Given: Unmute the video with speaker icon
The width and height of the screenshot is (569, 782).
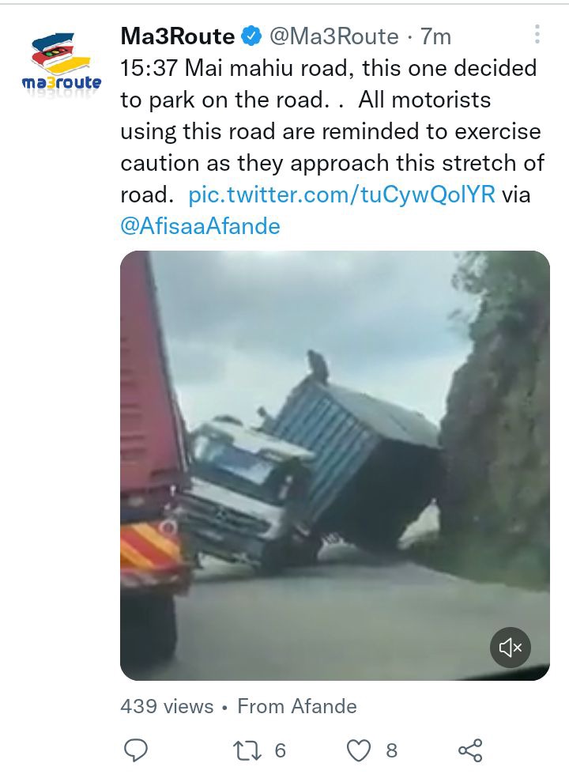Looking at the screenshot, I should pos(511,648).
